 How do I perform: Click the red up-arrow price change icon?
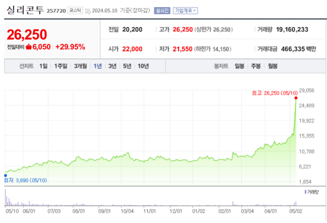28,47
